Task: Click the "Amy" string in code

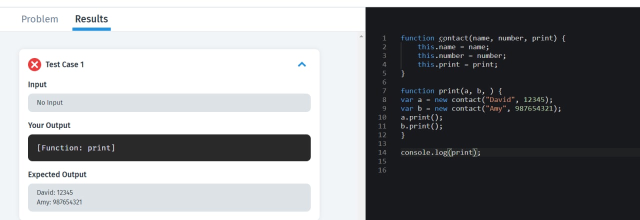Action: tap(495, 108)
